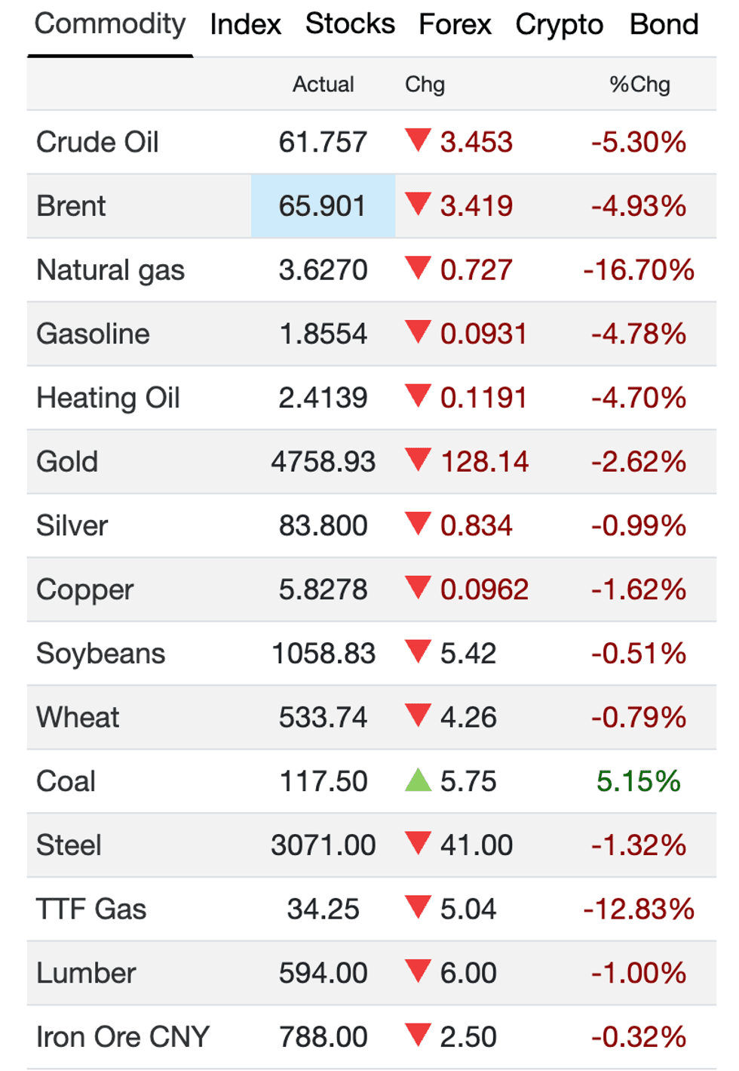Switch to the Index tab
739x1071 pixels.
point(244,24)
